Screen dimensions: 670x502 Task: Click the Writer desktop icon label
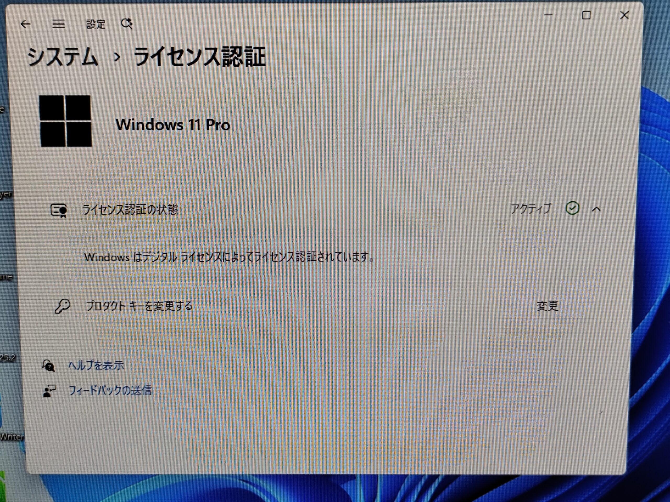tap(12, 436)
